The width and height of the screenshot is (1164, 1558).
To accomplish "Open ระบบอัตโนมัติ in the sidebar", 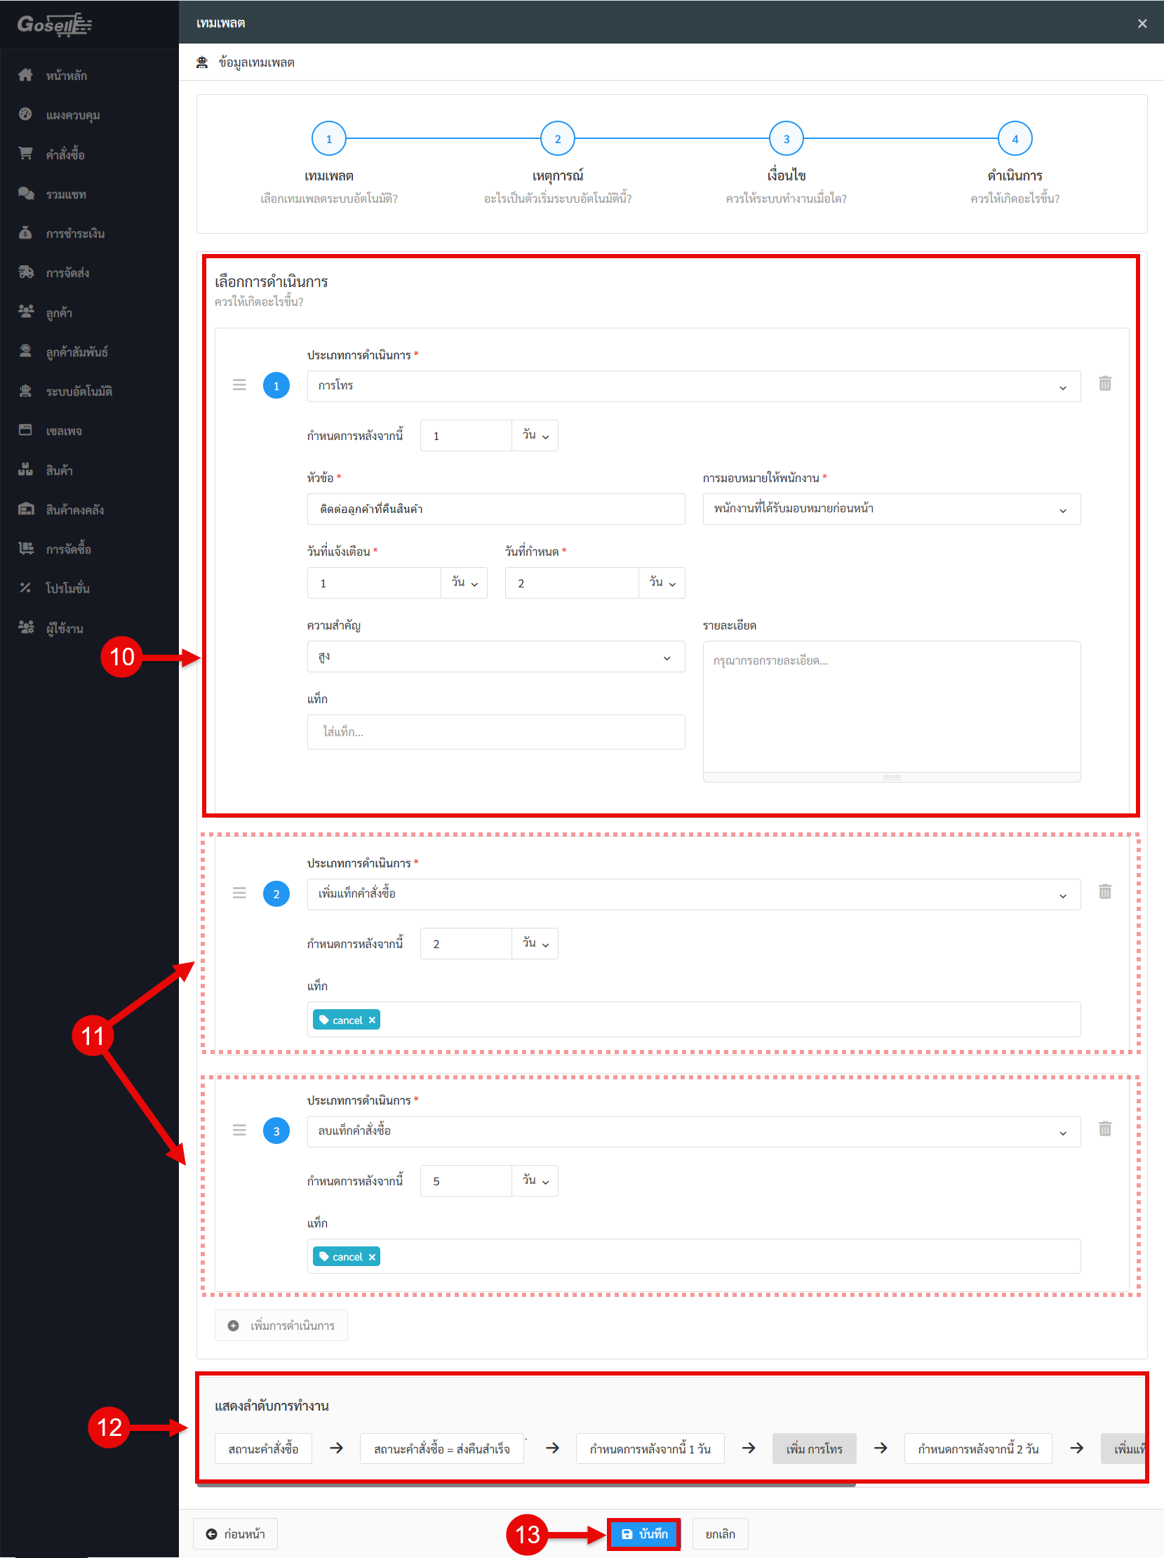I will 79,392.
